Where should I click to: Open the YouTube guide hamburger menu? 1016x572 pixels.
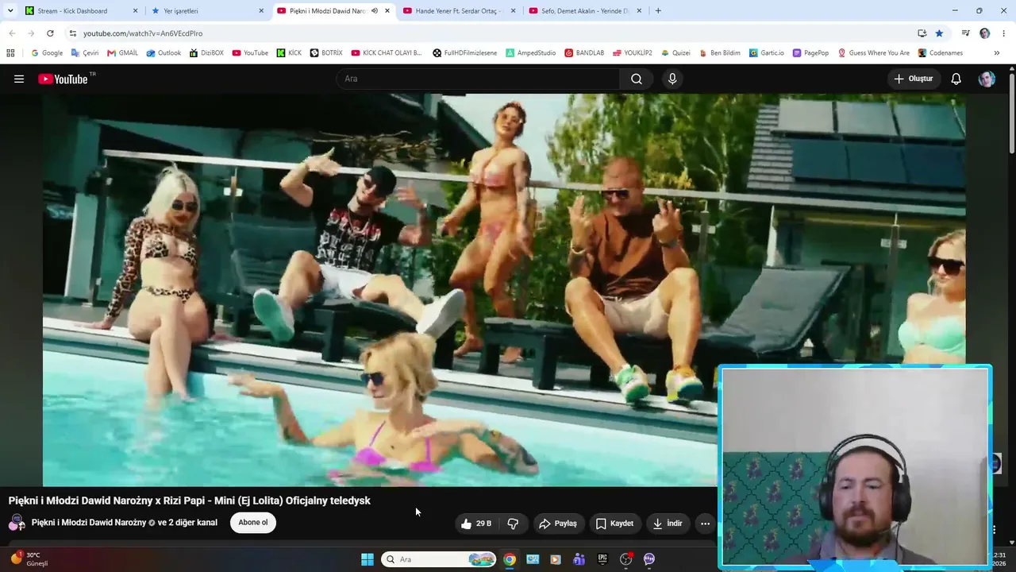19,79
